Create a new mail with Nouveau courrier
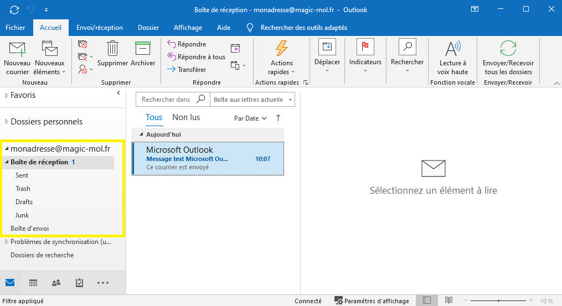This screenshot has width=562, height=306. click(x=17, y=58)
